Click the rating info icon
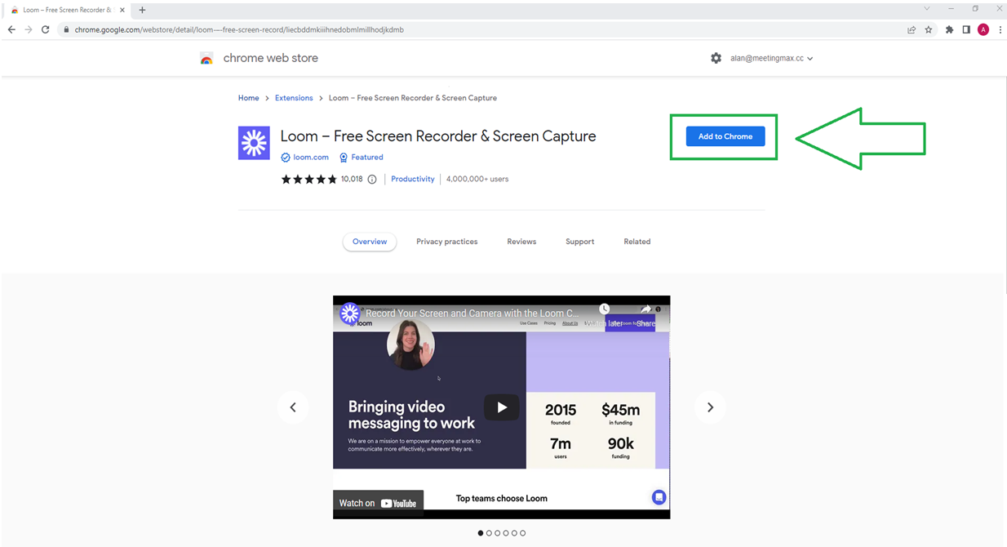The height and width of the screenshot is (547, 1007). point(372,180)
